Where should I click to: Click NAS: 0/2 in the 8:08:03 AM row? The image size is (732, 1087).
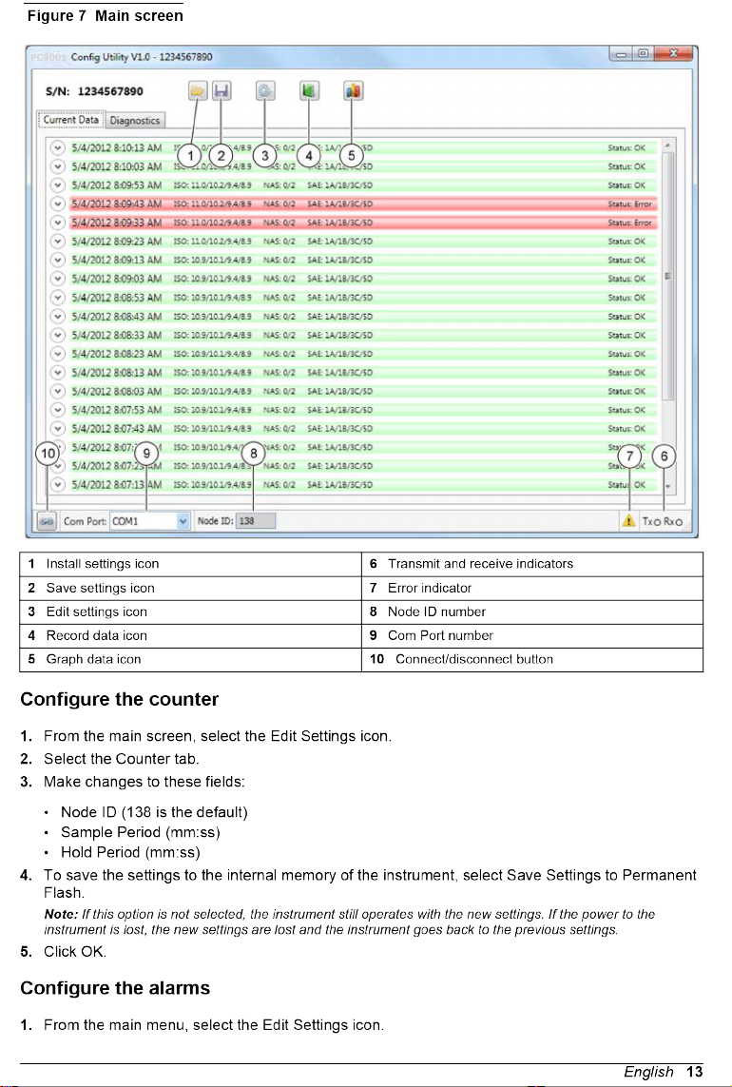279,391
